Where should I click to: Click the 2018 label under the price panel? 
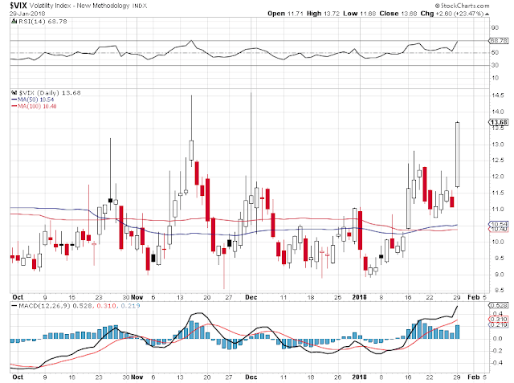pyautogui.click(x=359, y=297)
